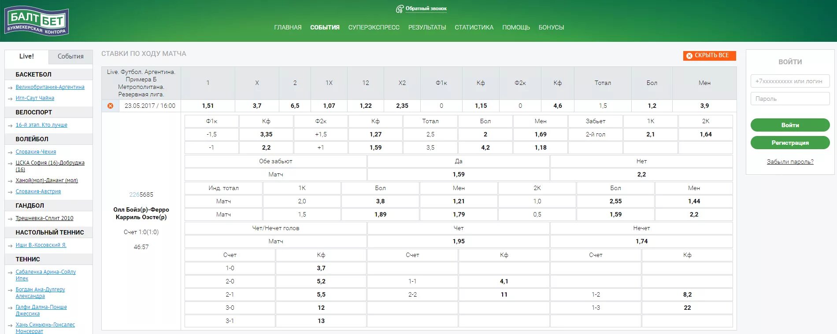Click the СКРЫТЬ ВСЕ button

(709, 55)
